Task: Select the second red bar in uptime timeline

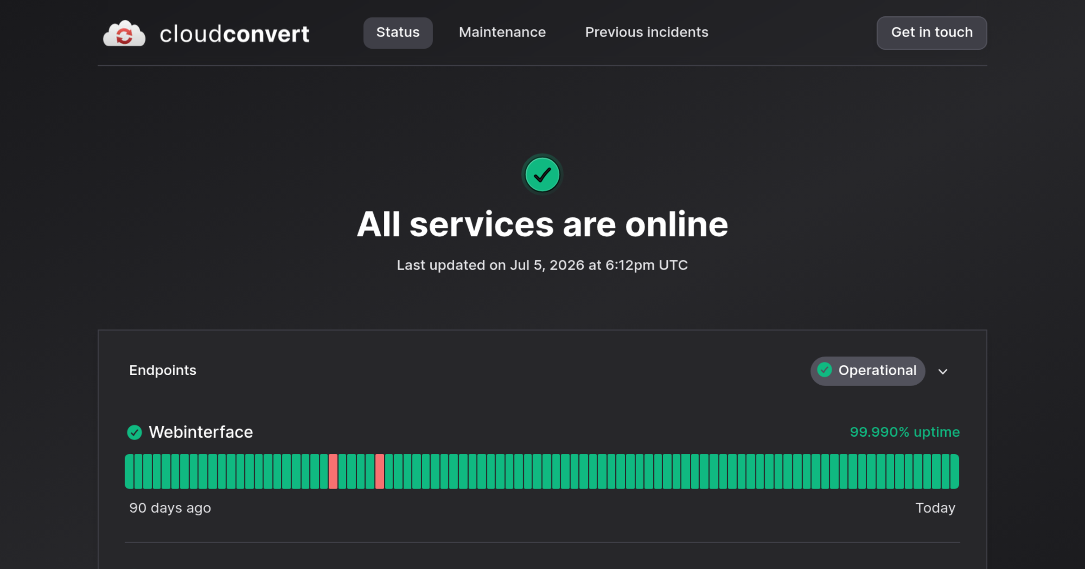Action: pos(380,471)
